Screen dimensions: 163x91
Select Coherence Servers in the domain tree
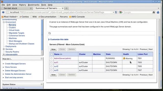pos(17,36)
